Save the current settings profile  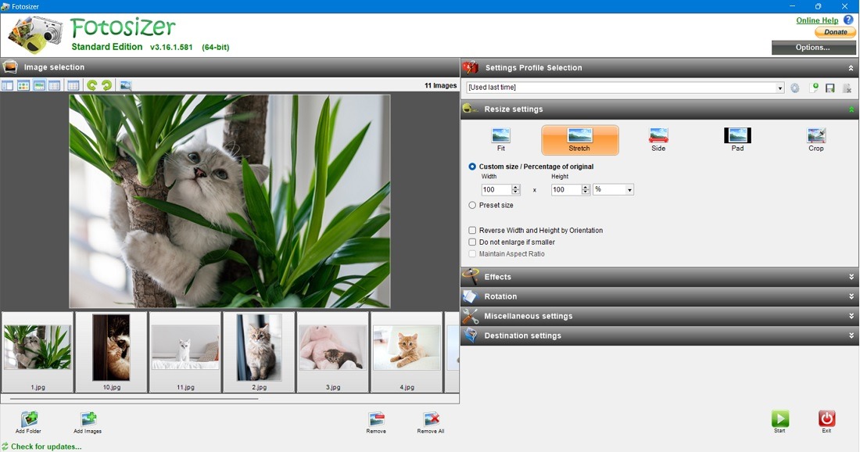click(x=829, y=88)
